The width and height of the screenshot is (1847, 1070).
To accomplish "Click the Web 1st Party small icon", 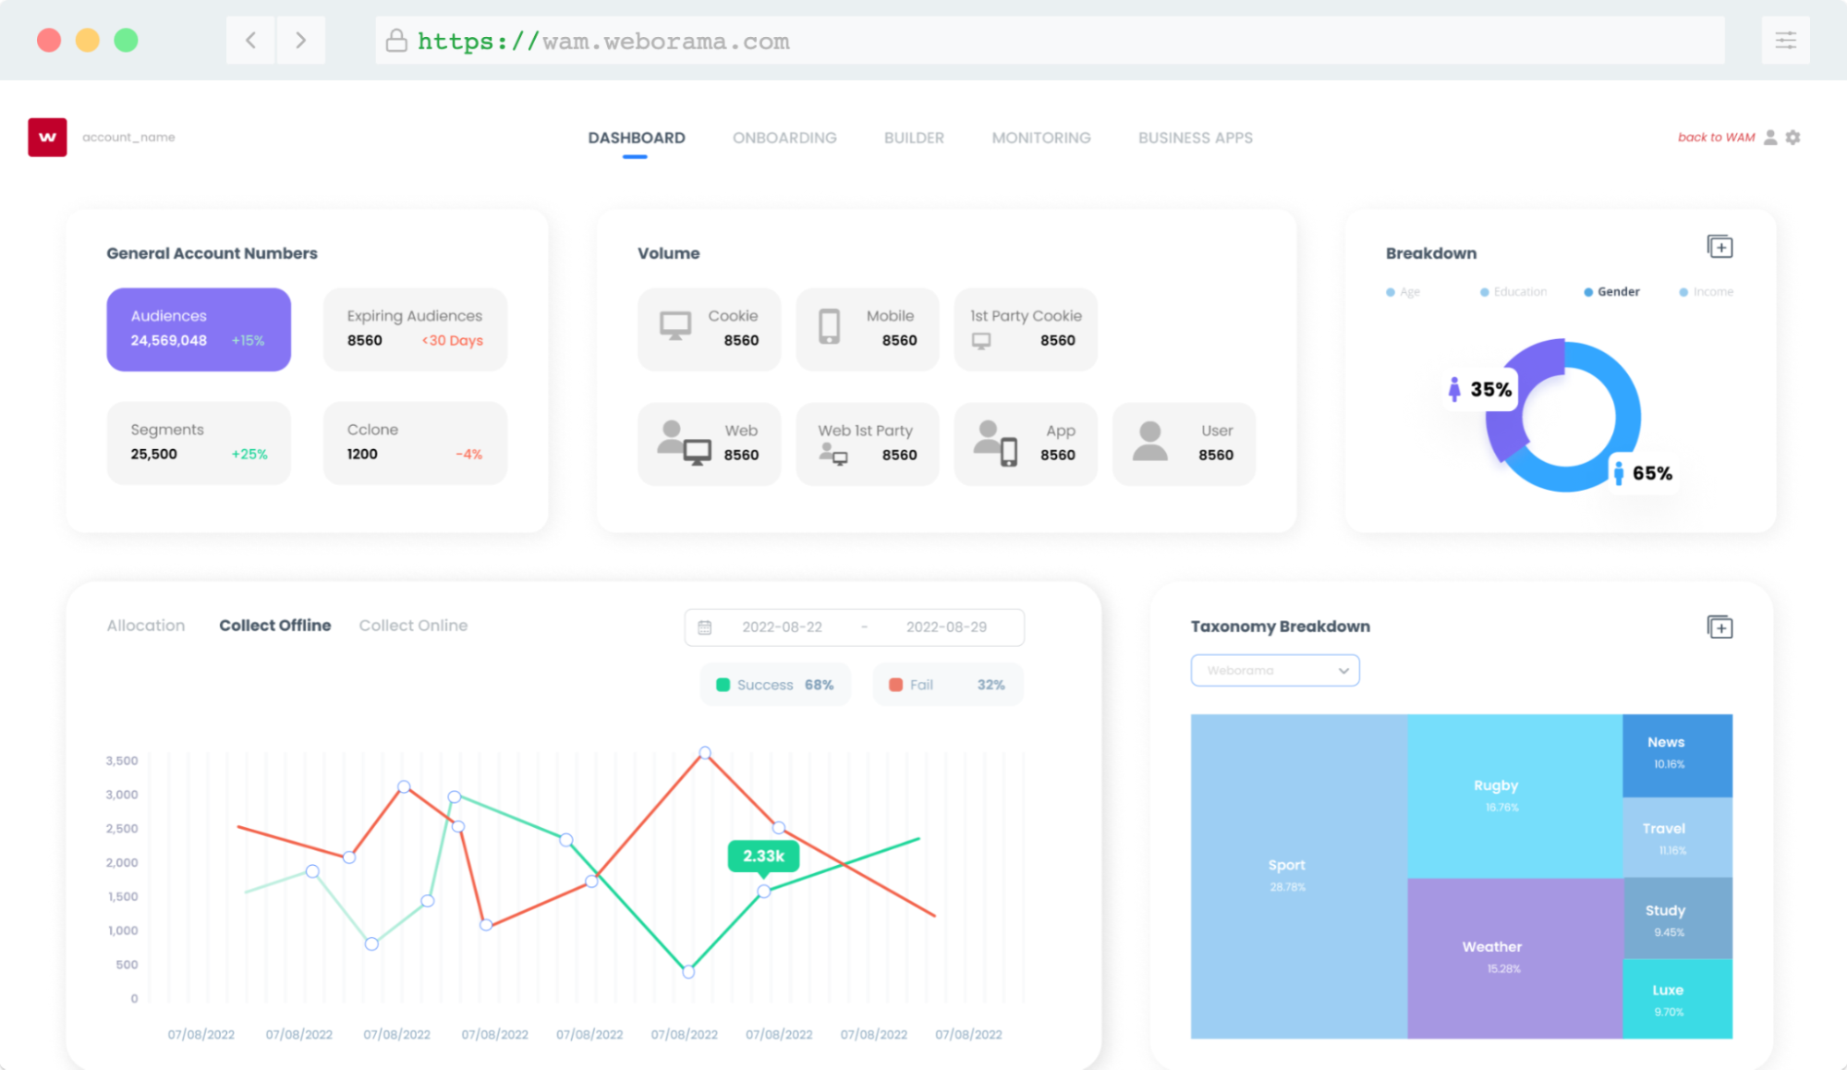I will tap(833, 454).
